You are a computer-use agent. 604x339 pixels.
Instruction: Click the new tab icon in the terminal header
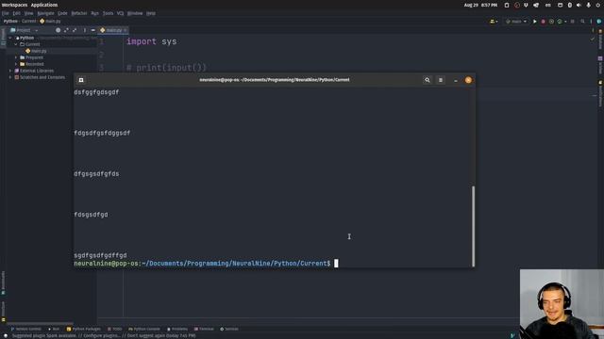[81, 80]
